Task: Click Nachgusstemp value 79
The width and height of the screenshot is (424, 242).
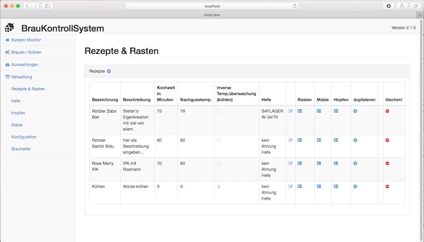Action: [183, 111]
